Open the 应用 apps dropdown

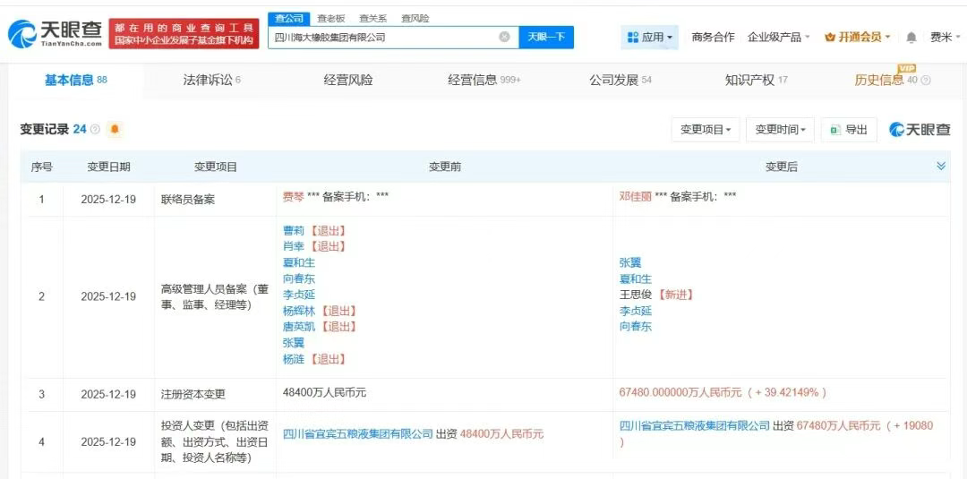(650, 38)
